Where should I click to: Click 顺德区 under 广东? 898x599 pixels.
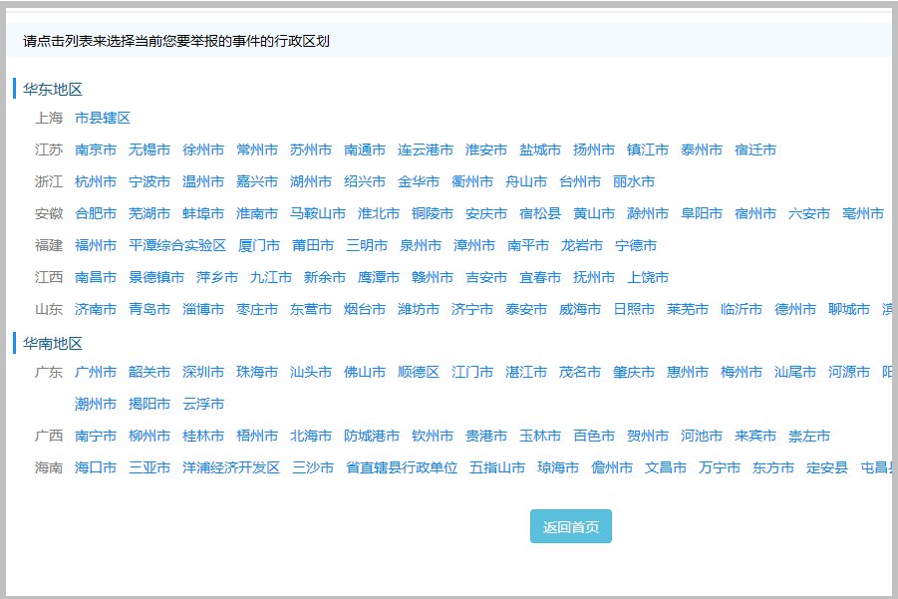[417, 371]
